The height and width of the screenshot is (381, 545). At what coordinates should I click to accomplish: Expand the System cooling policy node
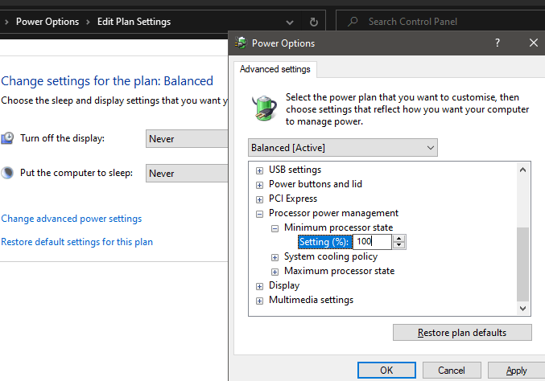click(x=275, y=257)
